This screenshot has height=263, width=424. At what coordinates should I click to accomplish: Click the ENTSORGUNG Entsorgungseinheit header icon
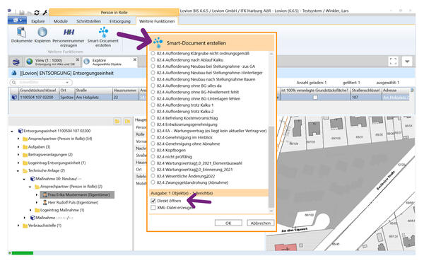coord(14,74)
